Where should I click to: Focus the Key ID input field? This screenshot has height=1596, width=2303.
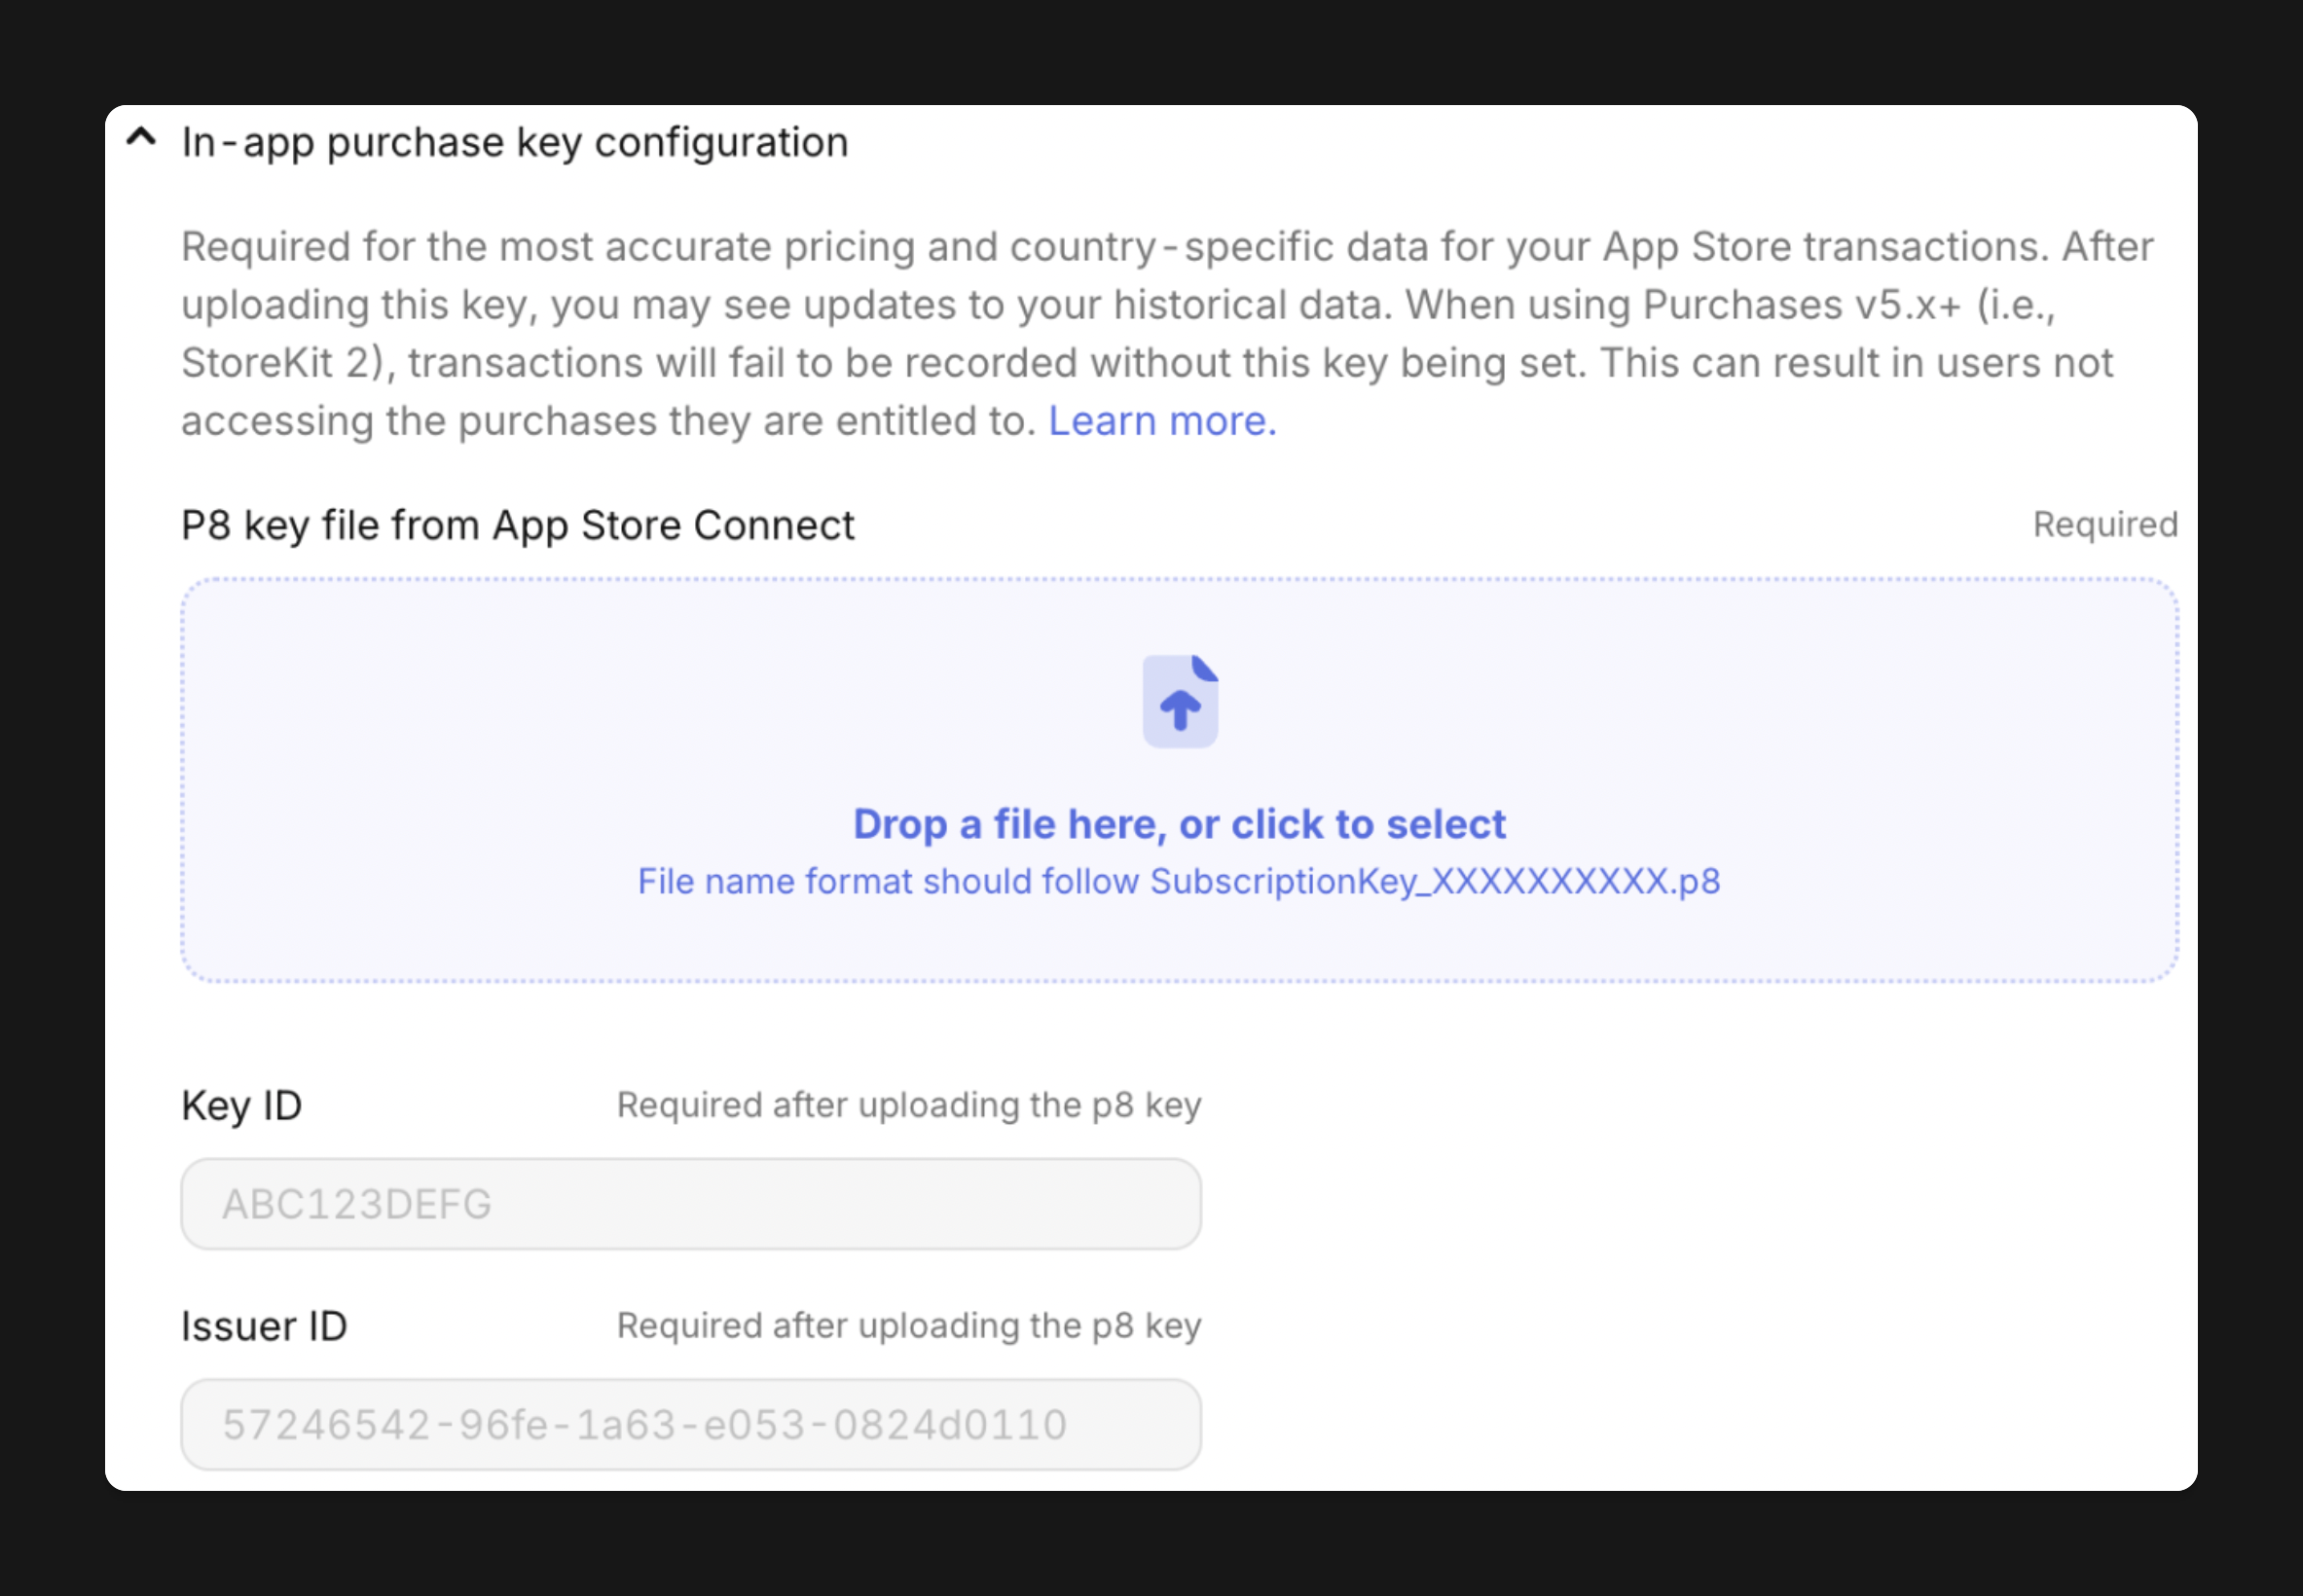[800, 1204]
